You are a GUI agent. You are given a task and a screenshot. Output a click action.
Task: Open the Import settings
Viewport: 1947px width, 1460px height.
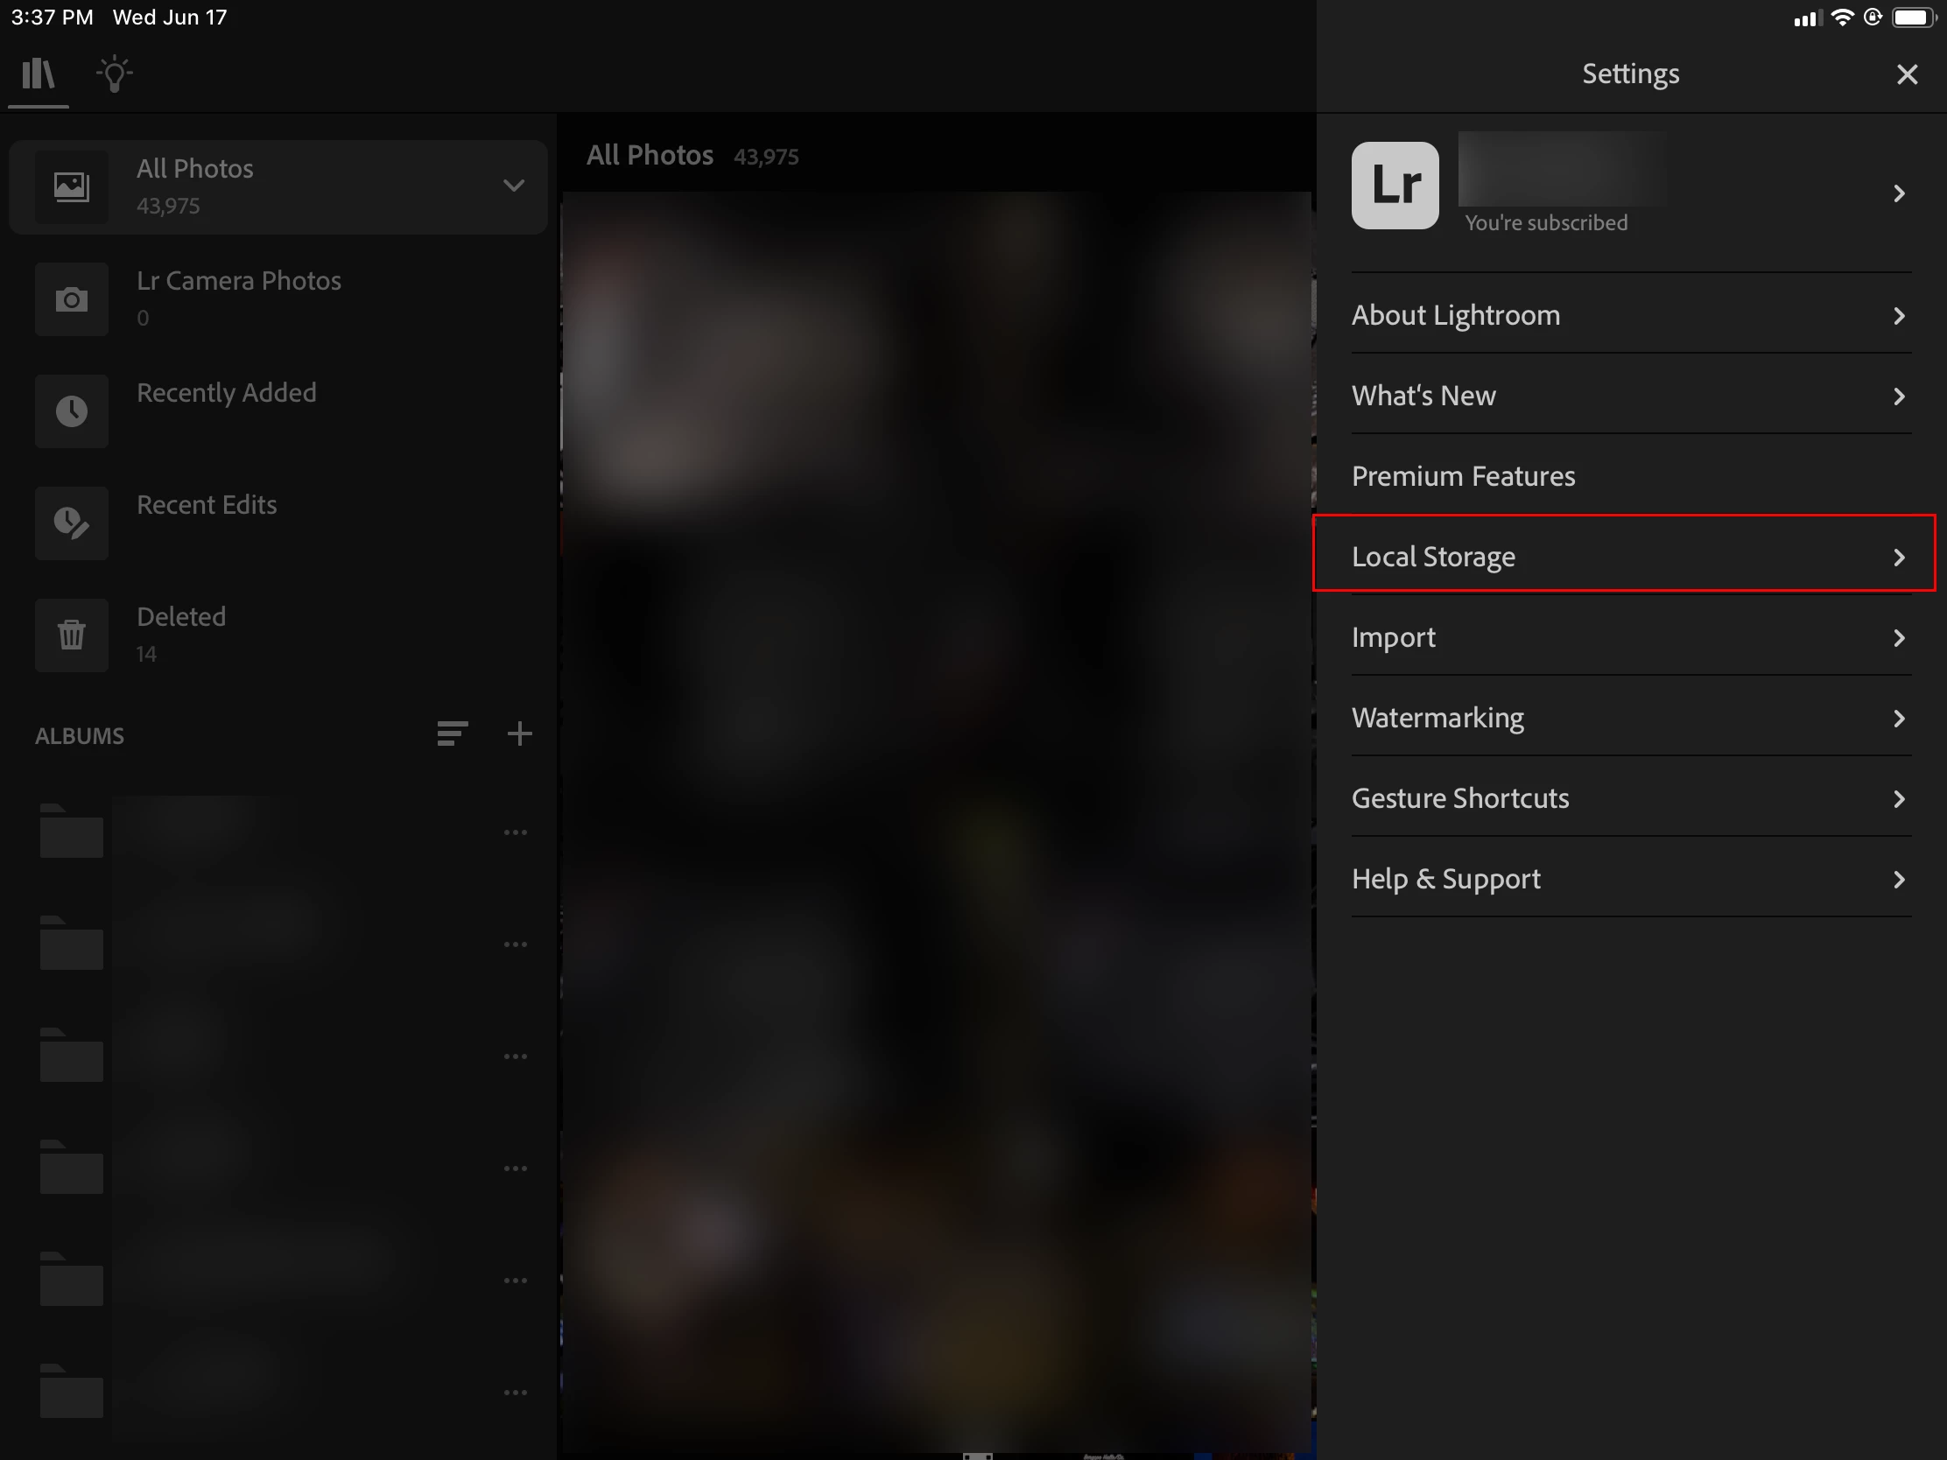click(x=1622, y=637)
